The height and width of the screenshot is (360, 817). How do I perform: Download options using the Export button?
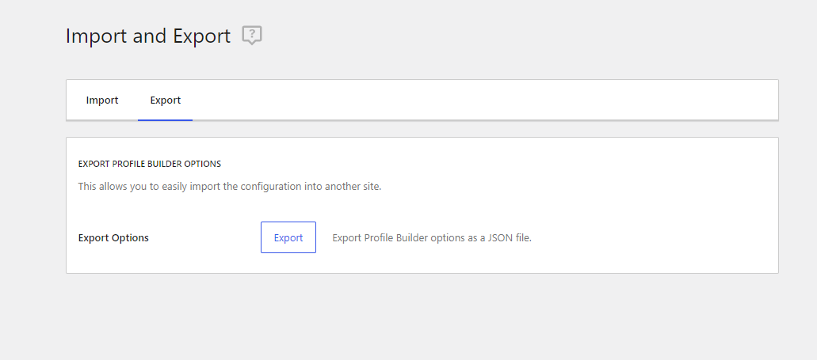[x=288, y=237]
